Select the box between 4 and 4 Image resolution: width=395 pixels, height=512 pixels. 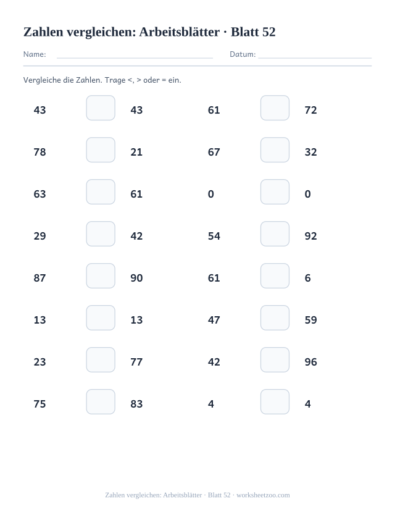coord(275,401)
